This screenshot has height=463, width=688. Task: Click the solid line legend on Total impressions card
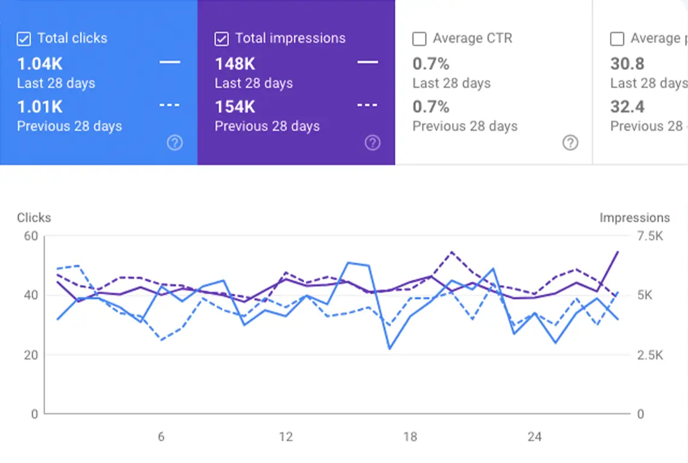368,63
